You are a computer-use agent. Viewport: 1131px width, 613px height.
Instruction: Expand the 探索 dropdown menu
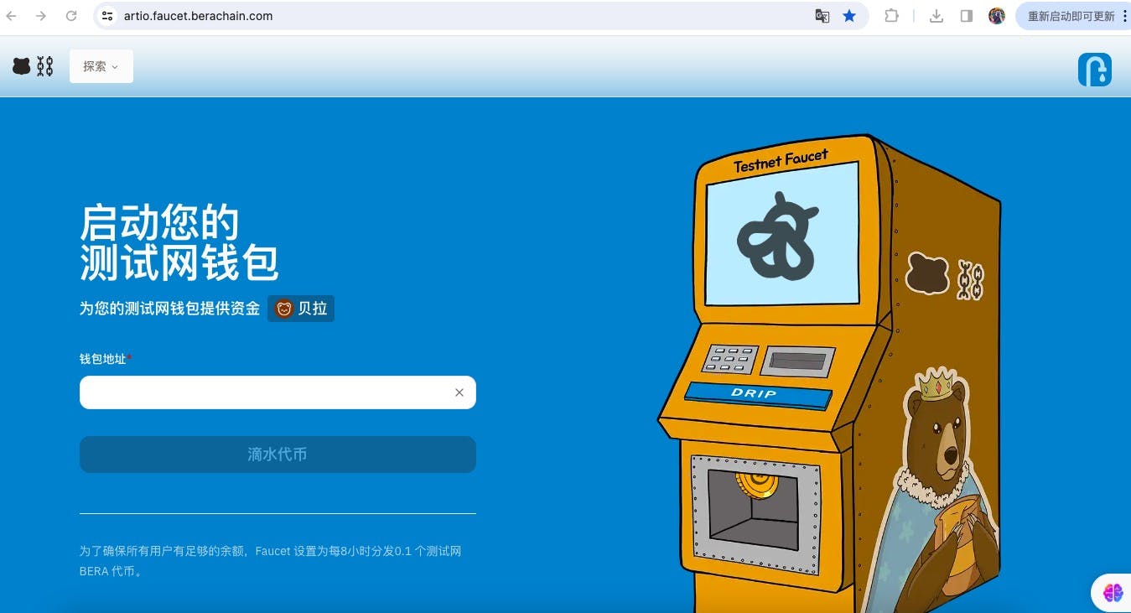pos(101,66)
